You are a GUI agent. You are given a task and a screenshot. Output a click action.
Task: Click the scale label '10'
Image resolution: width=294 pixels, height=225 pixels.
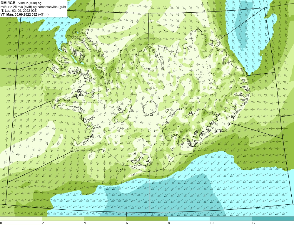[x=212, y=223]
